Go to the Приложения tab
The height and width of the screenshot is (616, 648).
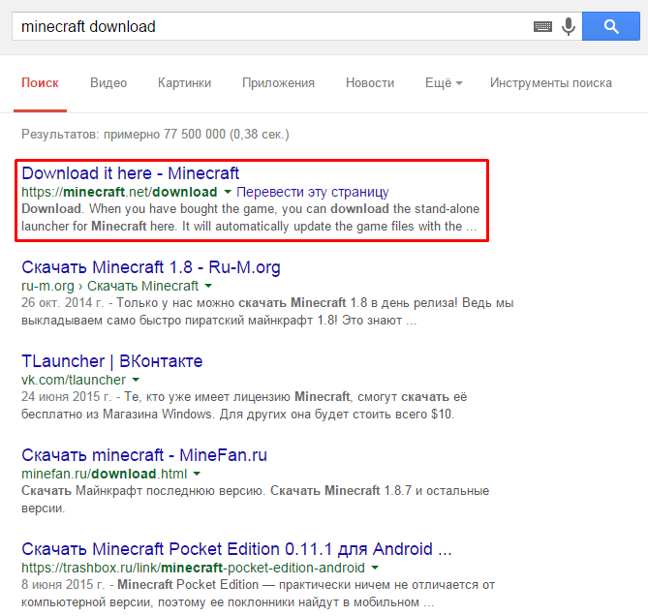point(278,83)
